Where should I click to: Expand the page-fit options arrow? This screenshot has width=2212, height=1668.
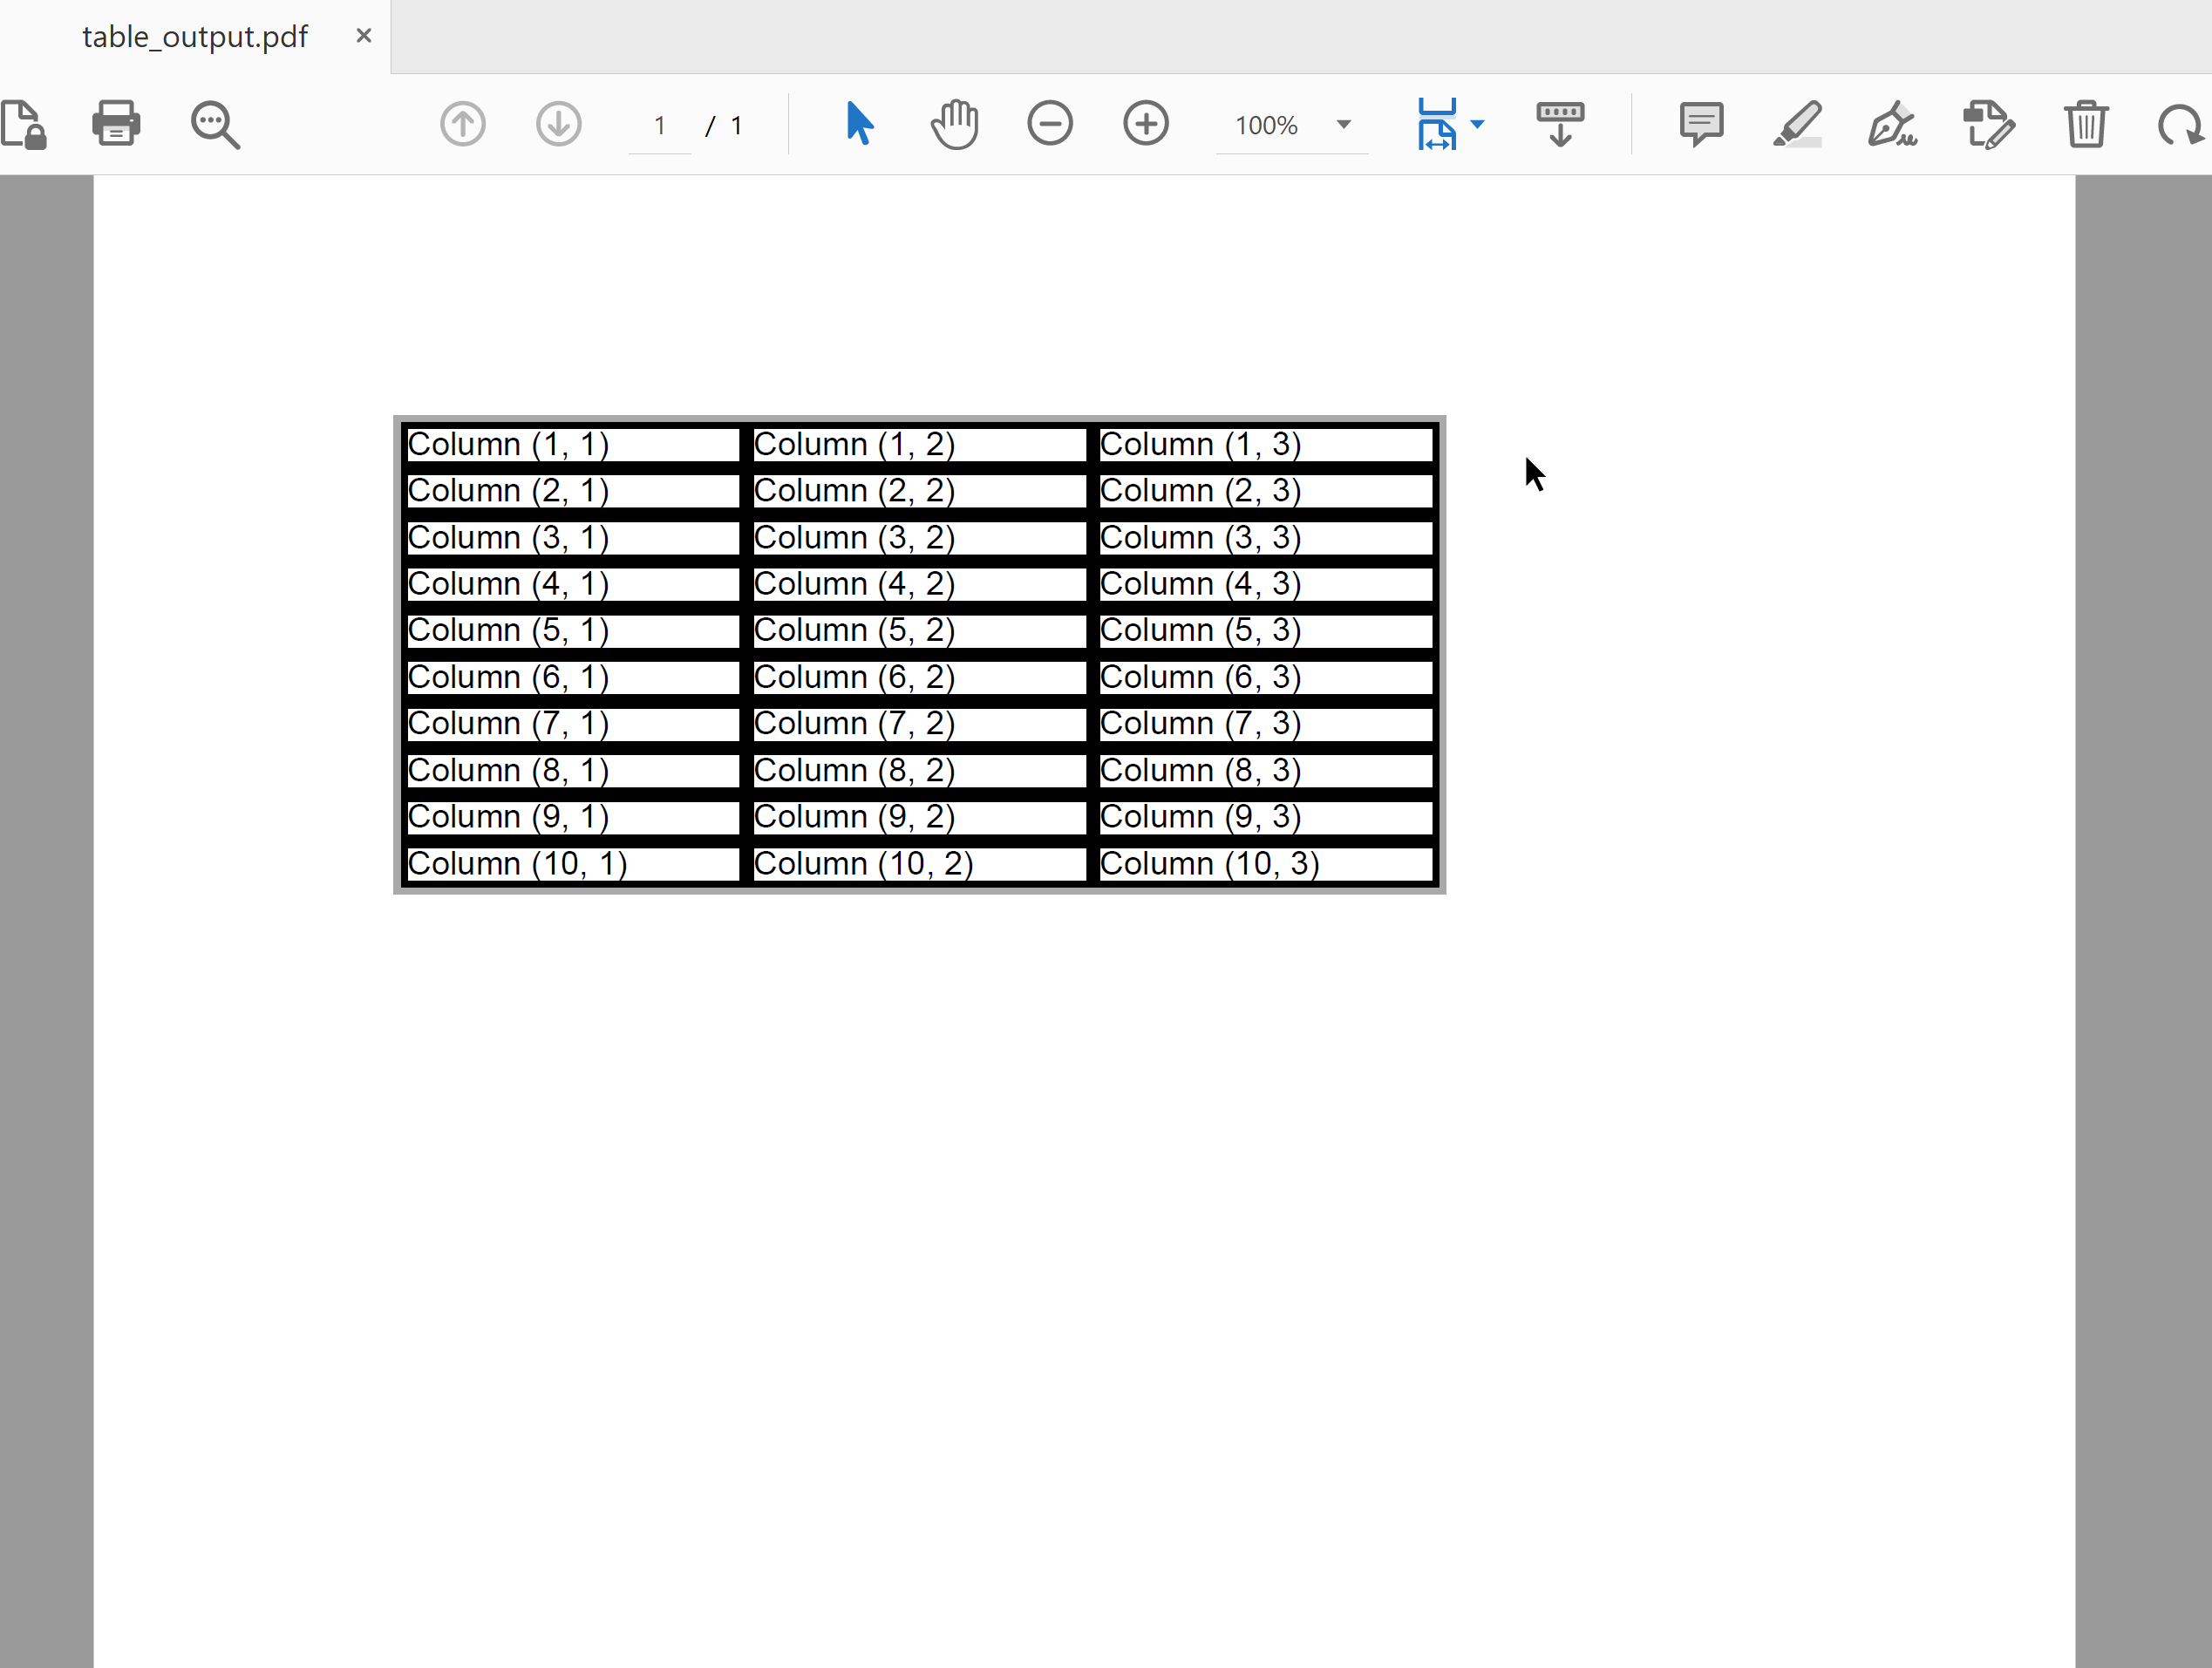pyautogui.click(x=1480, y=124)
